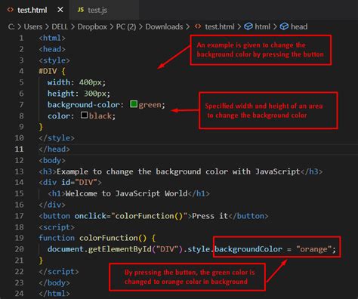Click line number 11 in the gutter
Screen dimensions: 358x299
pos(19,149)
